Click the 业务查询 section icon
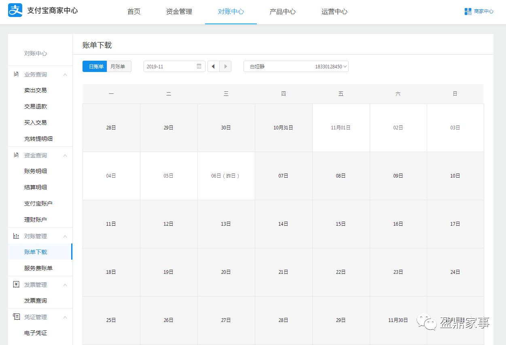 point(16,74)
